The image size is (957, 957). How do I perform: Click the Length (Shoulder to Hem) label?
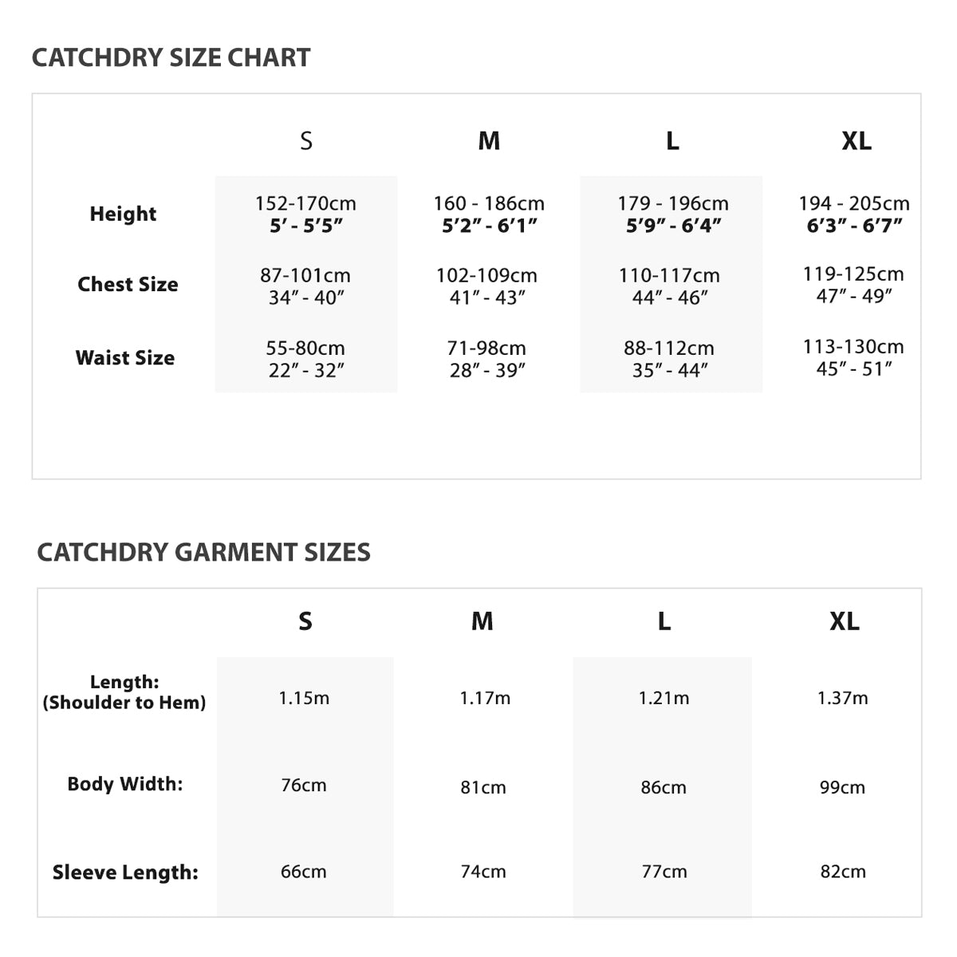[x=124, y=692]
